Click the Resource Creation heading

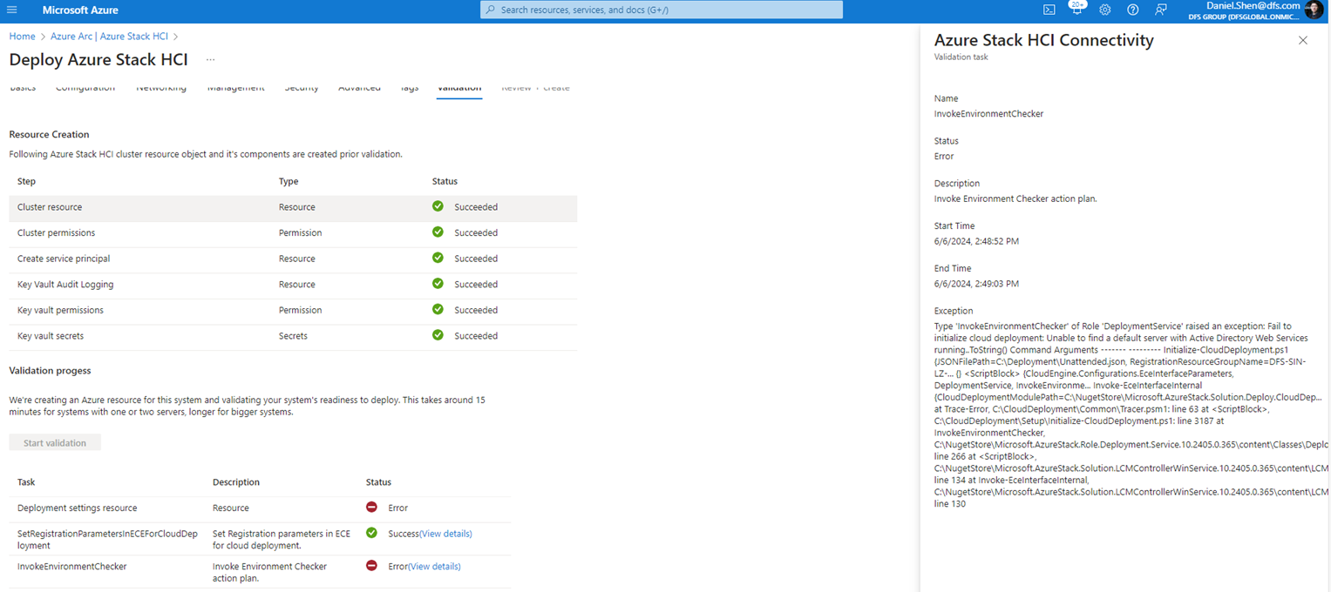point(49,134)
